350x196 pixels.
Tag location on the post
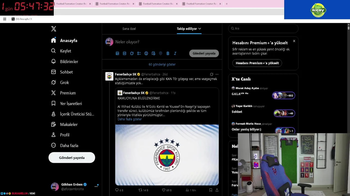161,53
